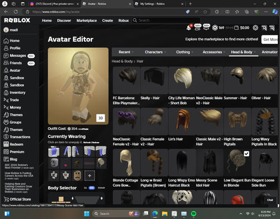Image resolution: width=280 pixels, height=219 pixels.
Task: Select the Messy Scene Idol Hair item
Action: click(209, 168)
